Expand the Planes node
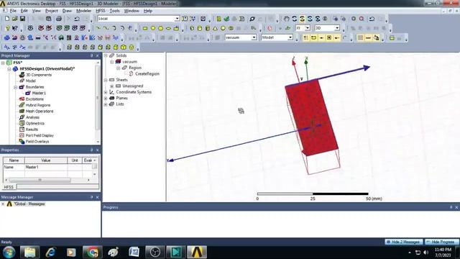 (x=106, y=98)
